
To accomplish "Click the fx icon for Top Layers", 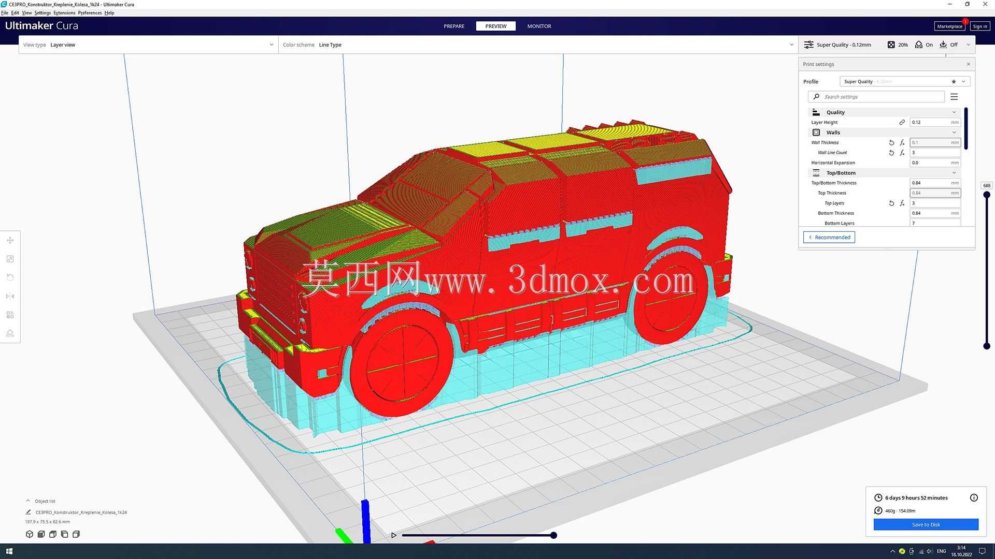I will click(902, 203).
